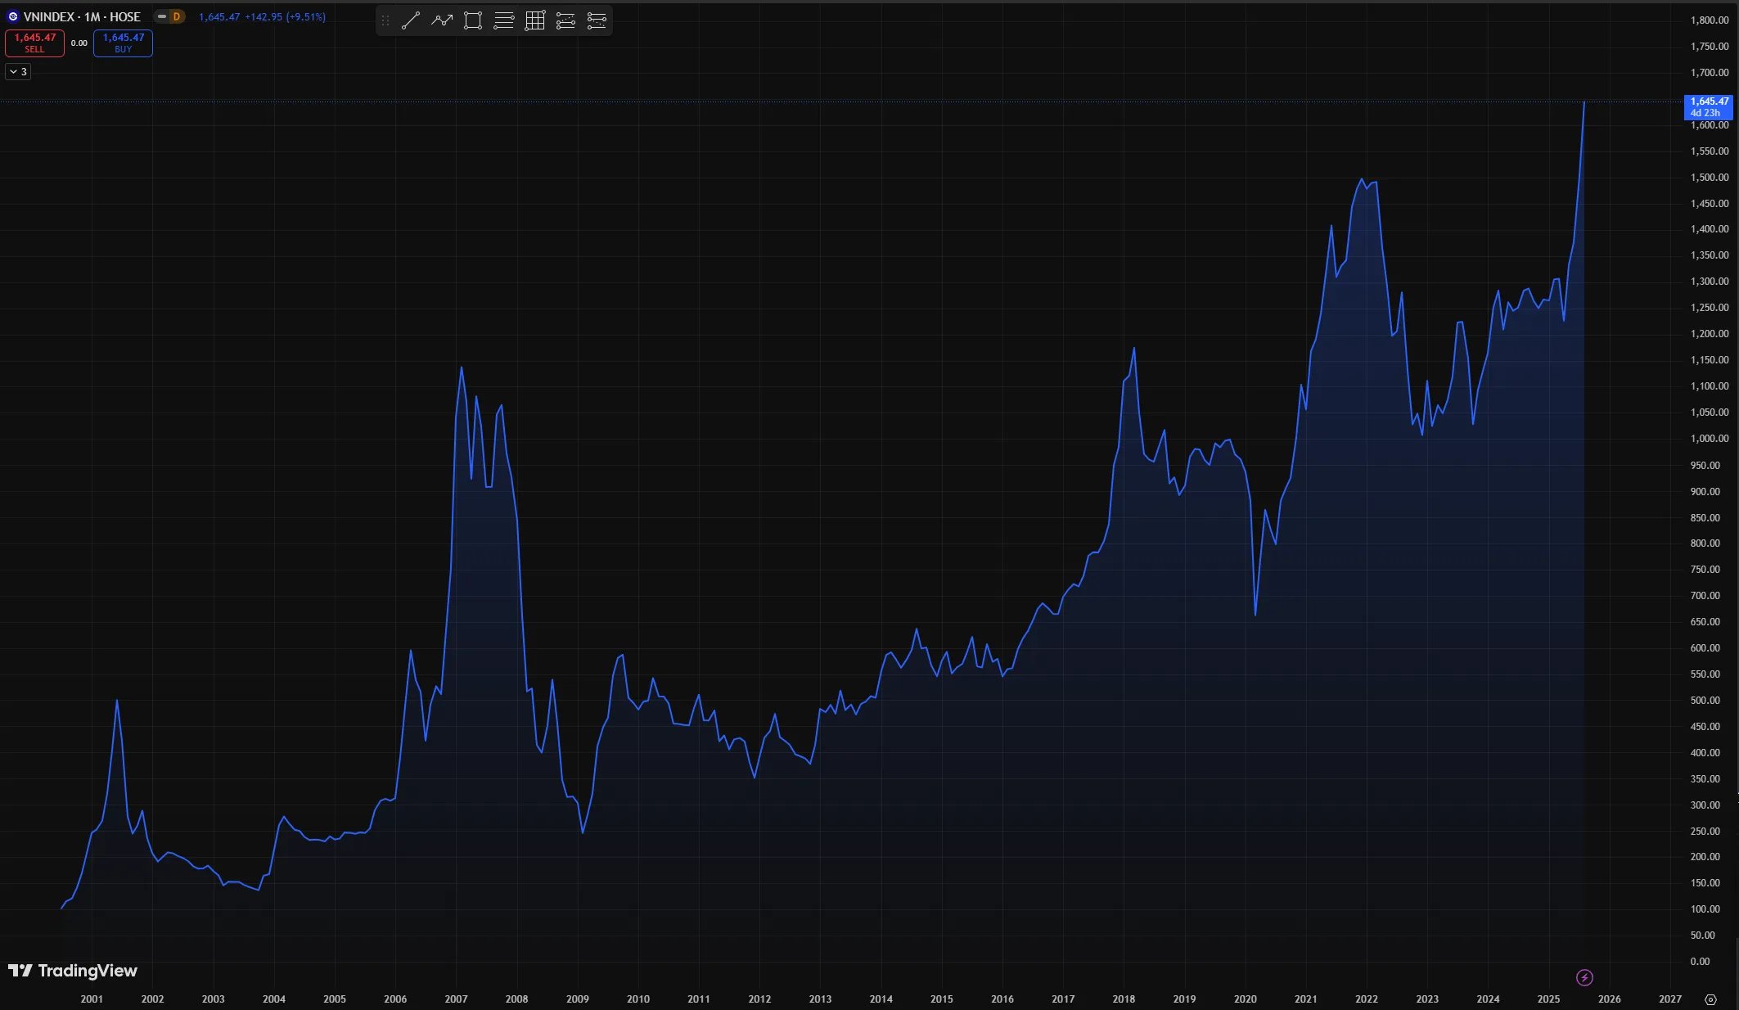Click the TradingView logo
The height and width of the screenshot is (1010, 1739).
click(x=73, y=971)
